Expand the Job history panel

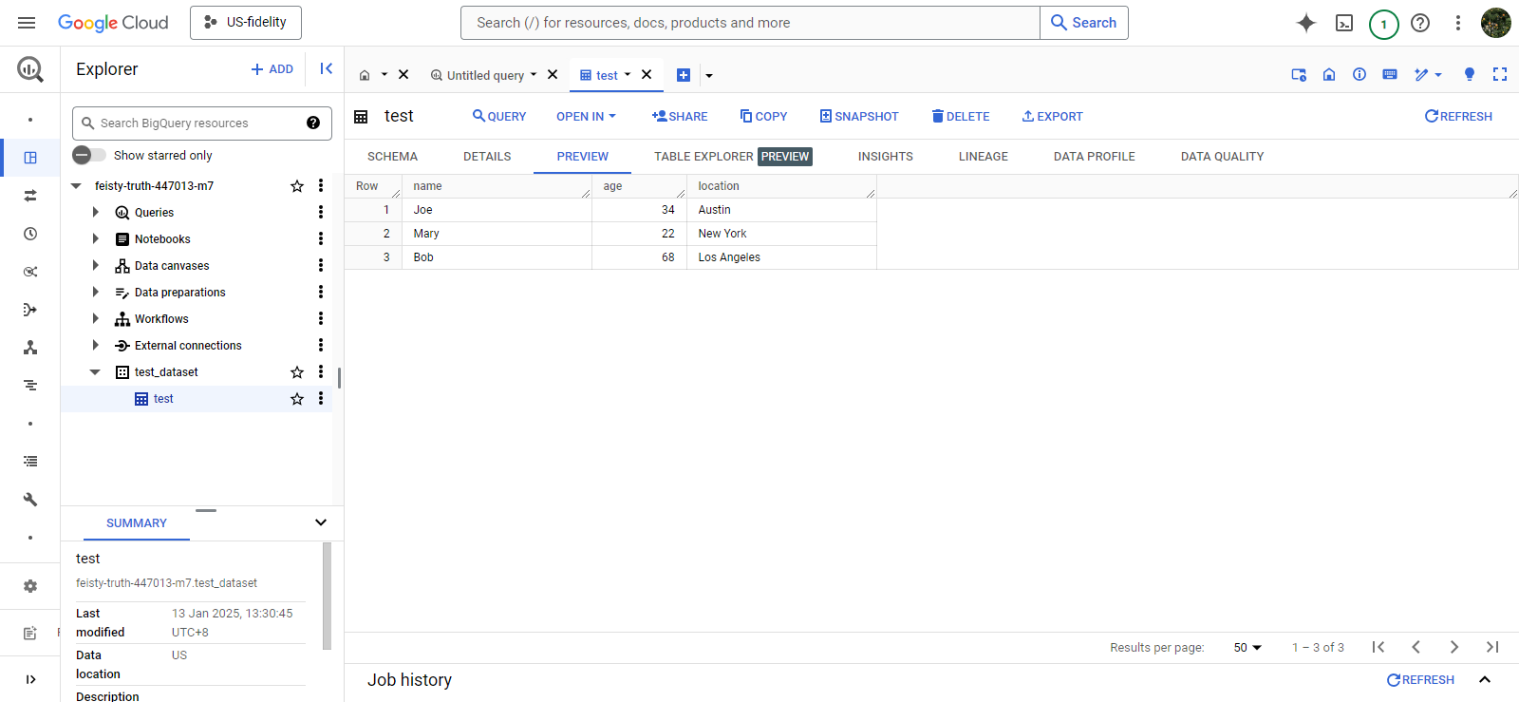coord(1485,679)
